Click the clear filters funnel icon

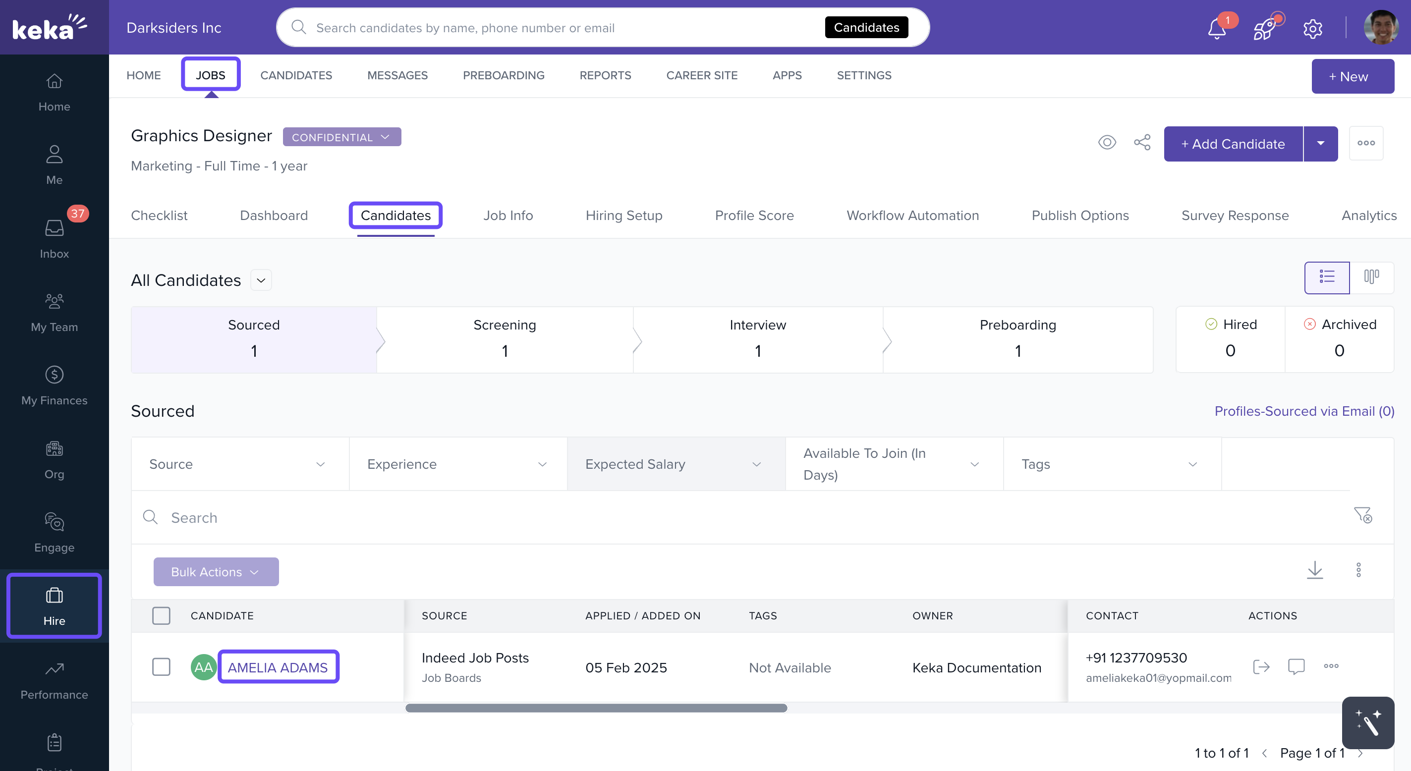[1363, 515]
